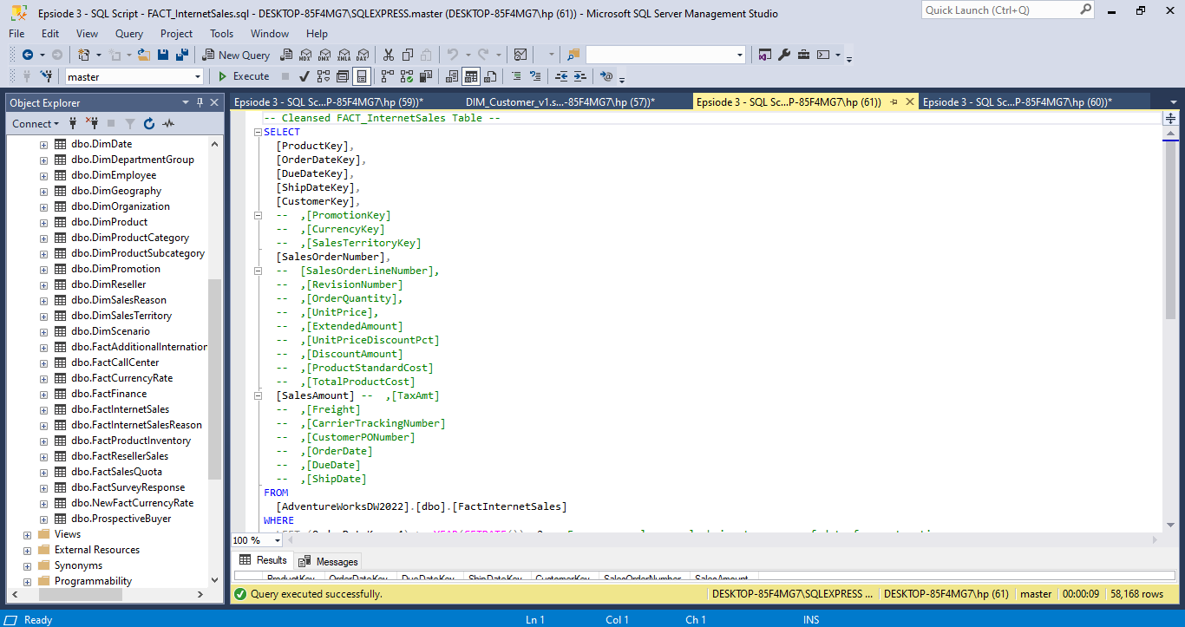Image resolution: width=1185 pixels, height=627 pixels.
Task: Click the Cut scissors icon
Action: pos(388,55)
